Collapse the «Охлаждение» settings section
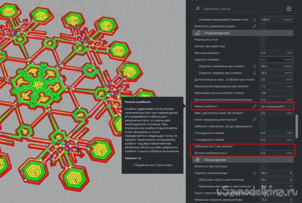 point(289,160)
